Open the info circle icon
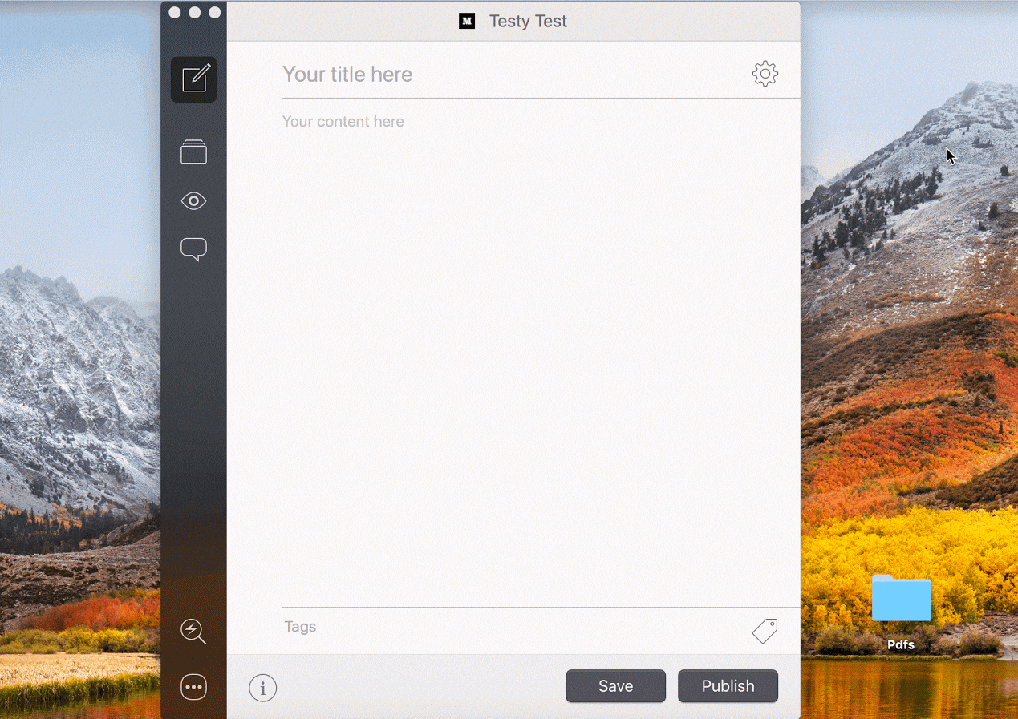Screen dimensions: 1018x719 (x=262, y=688)
